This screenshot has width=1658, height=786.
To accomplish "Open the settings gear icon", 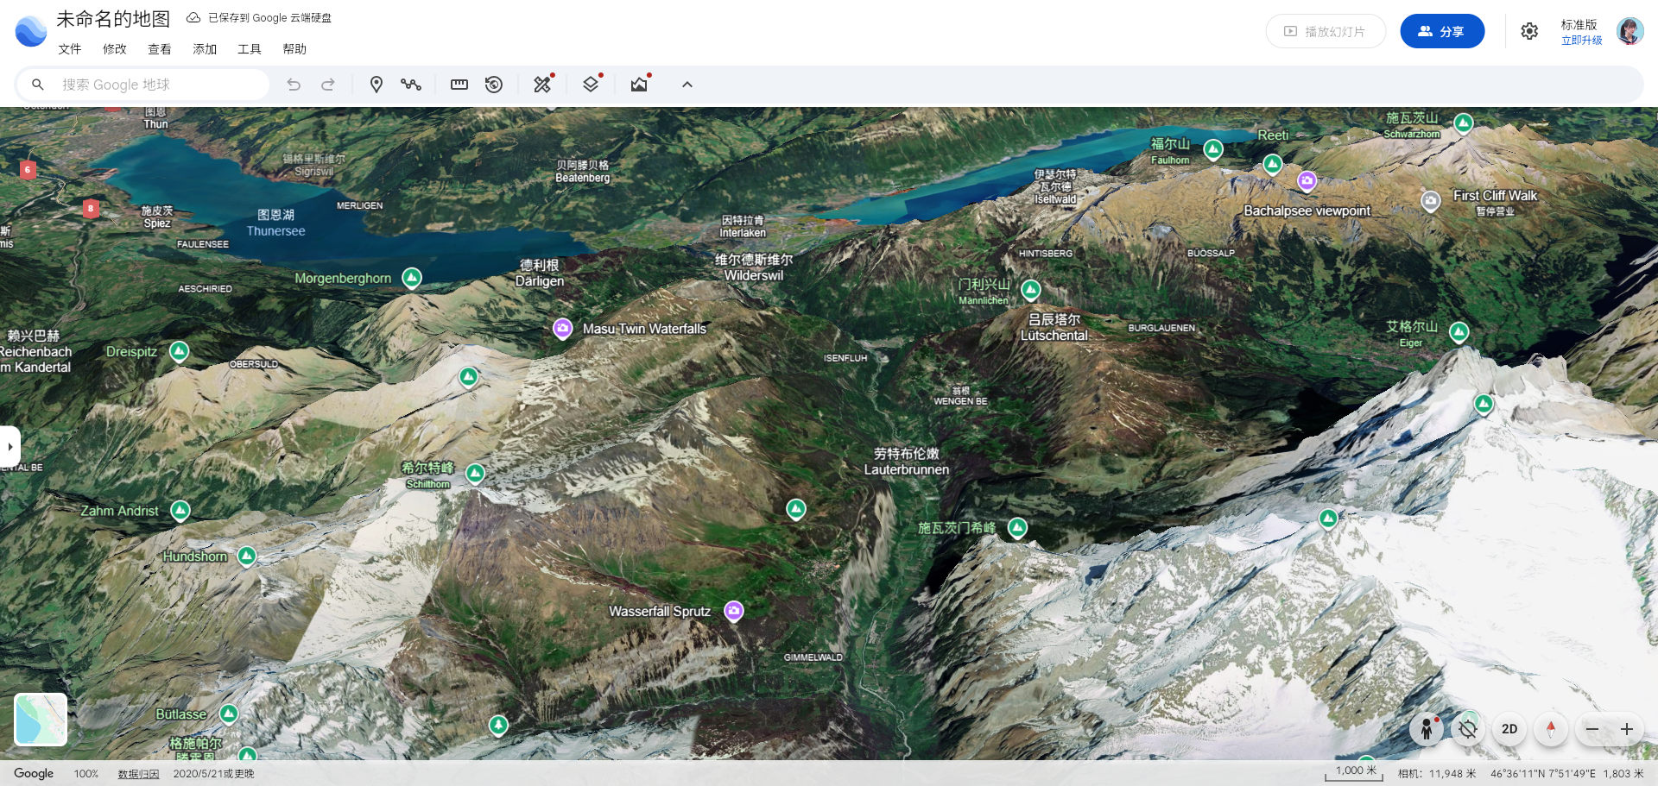I will (1529, 31).
